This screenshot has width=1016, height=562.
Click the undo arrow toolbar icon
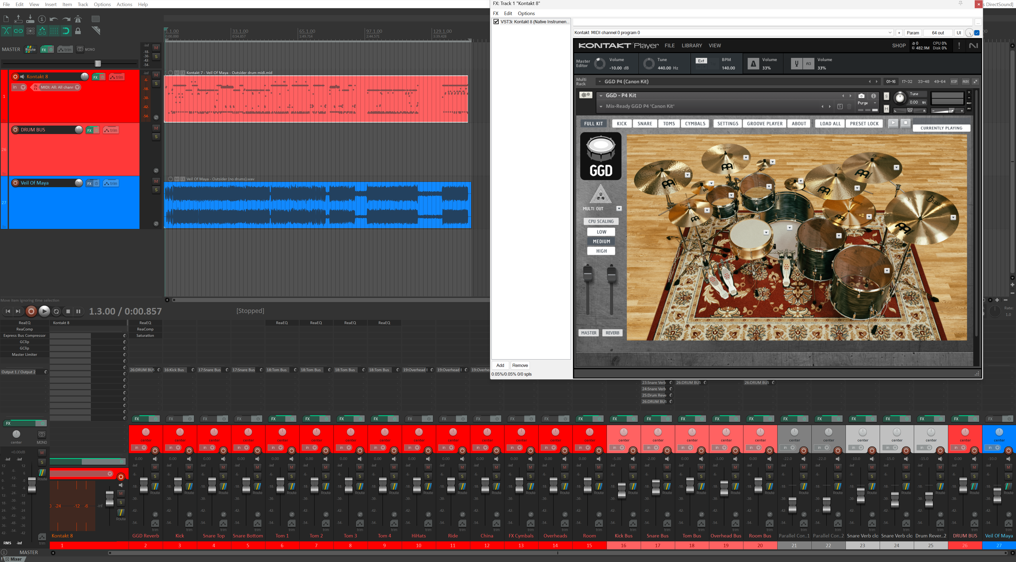coord(54,19)
